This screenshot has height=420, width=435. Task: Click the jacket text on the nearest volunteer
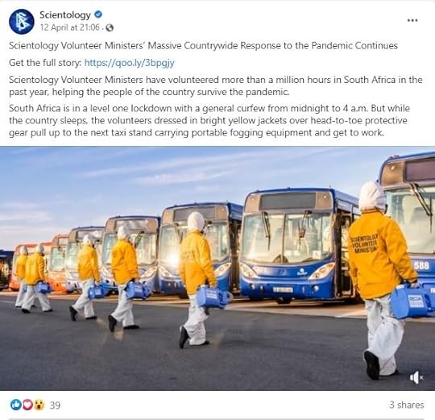coord(364,243)
